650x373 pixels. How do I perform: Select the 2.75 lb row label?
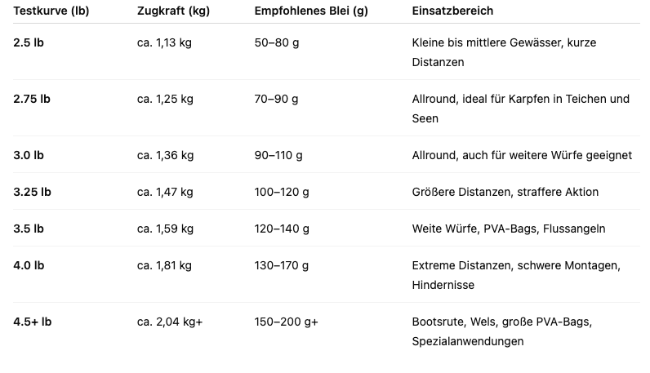(x=32, y=99)
